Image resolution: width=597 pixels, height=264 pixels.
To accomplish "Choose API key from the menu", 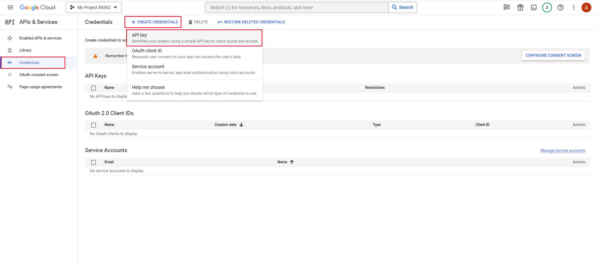I will (194, 38).
